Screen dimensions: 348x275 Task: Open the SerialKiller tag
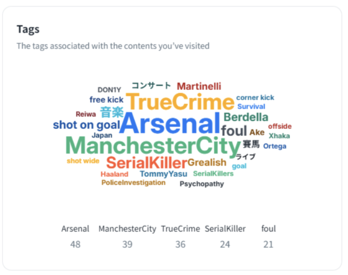[x=146, y=163]
